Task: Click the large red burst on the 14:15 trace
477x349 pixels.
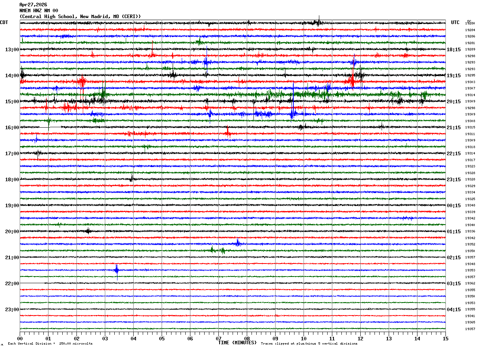Action: [82, 82]
